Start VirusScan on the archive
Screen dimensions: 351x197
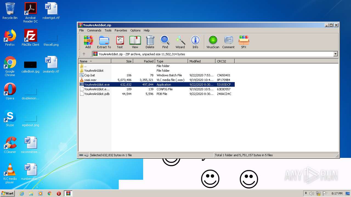click(213, 42)
